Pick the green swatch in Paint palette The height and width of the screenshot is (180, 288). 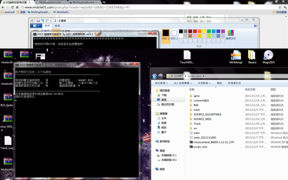pos(209,31)
